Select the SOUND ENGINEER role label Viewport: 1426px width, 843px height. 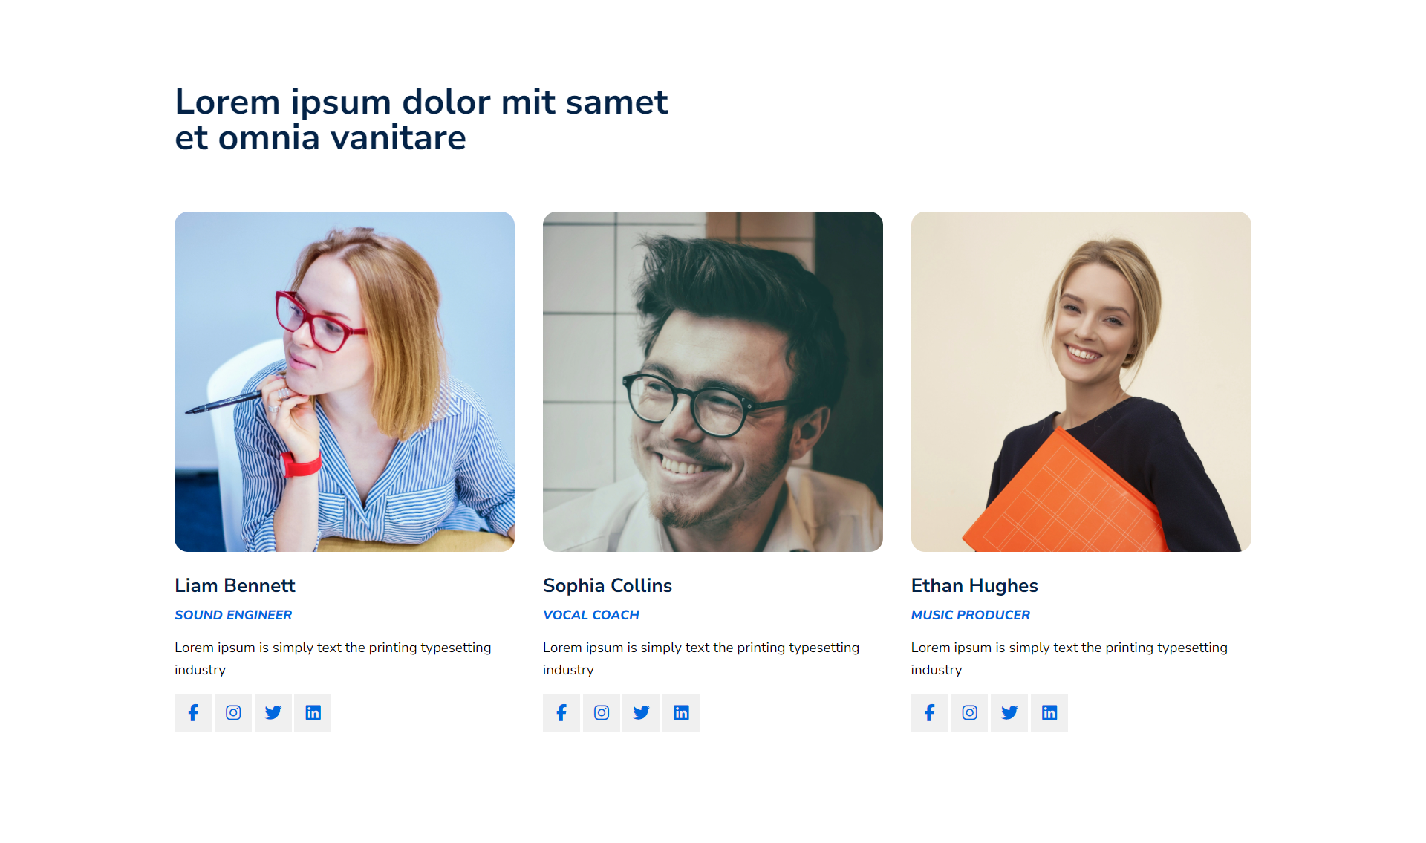pos(233,614)
